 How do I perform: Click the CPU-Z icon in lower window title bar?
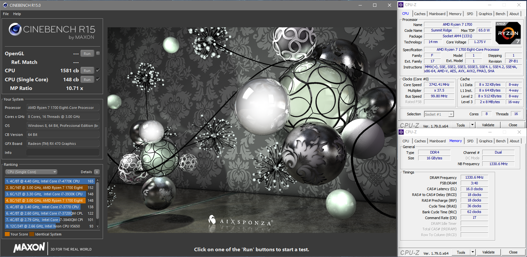tap(401, 132)
